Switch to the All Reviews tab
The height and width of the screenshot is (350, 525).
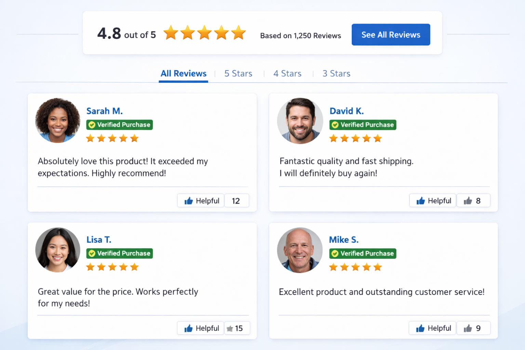pyautogui.click(x=183, y=73)
